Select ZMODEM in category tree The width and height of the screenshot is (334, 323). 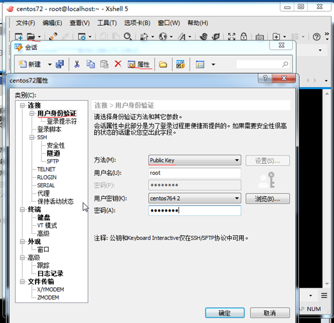tap(48, 298)
